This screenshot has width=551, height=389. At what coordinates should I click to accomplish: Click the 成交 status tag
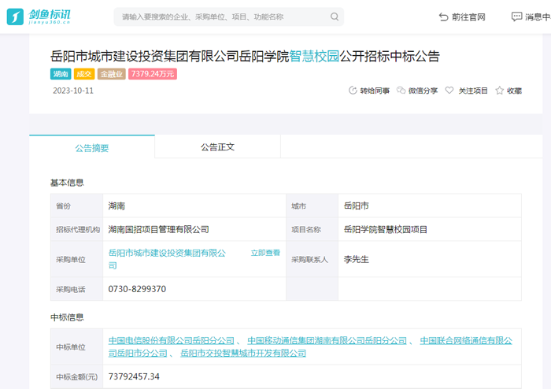click(x=84, y=74)
